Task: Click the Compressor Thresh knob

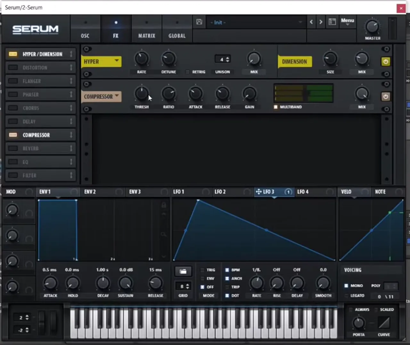Action: pos(142,94)
